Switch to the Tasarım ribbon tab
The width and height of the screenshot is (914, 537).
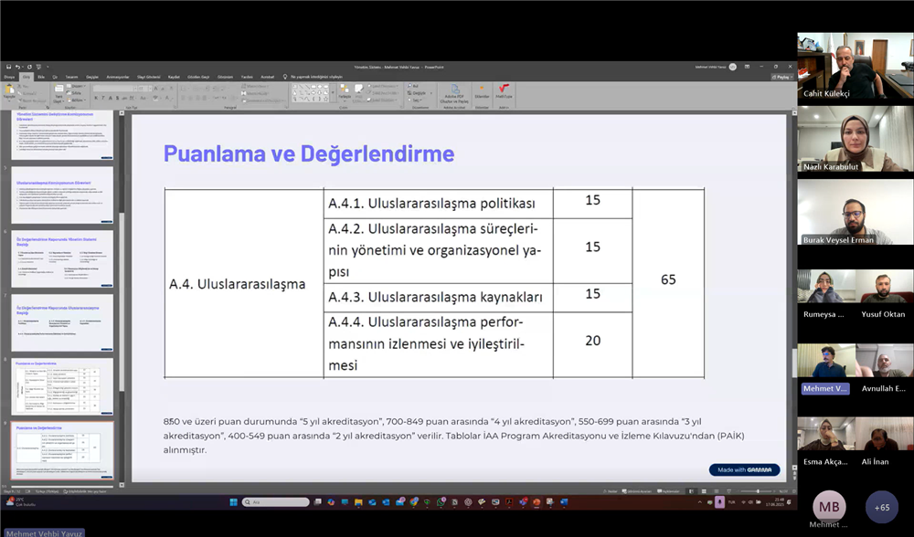(x=71, y=77)
